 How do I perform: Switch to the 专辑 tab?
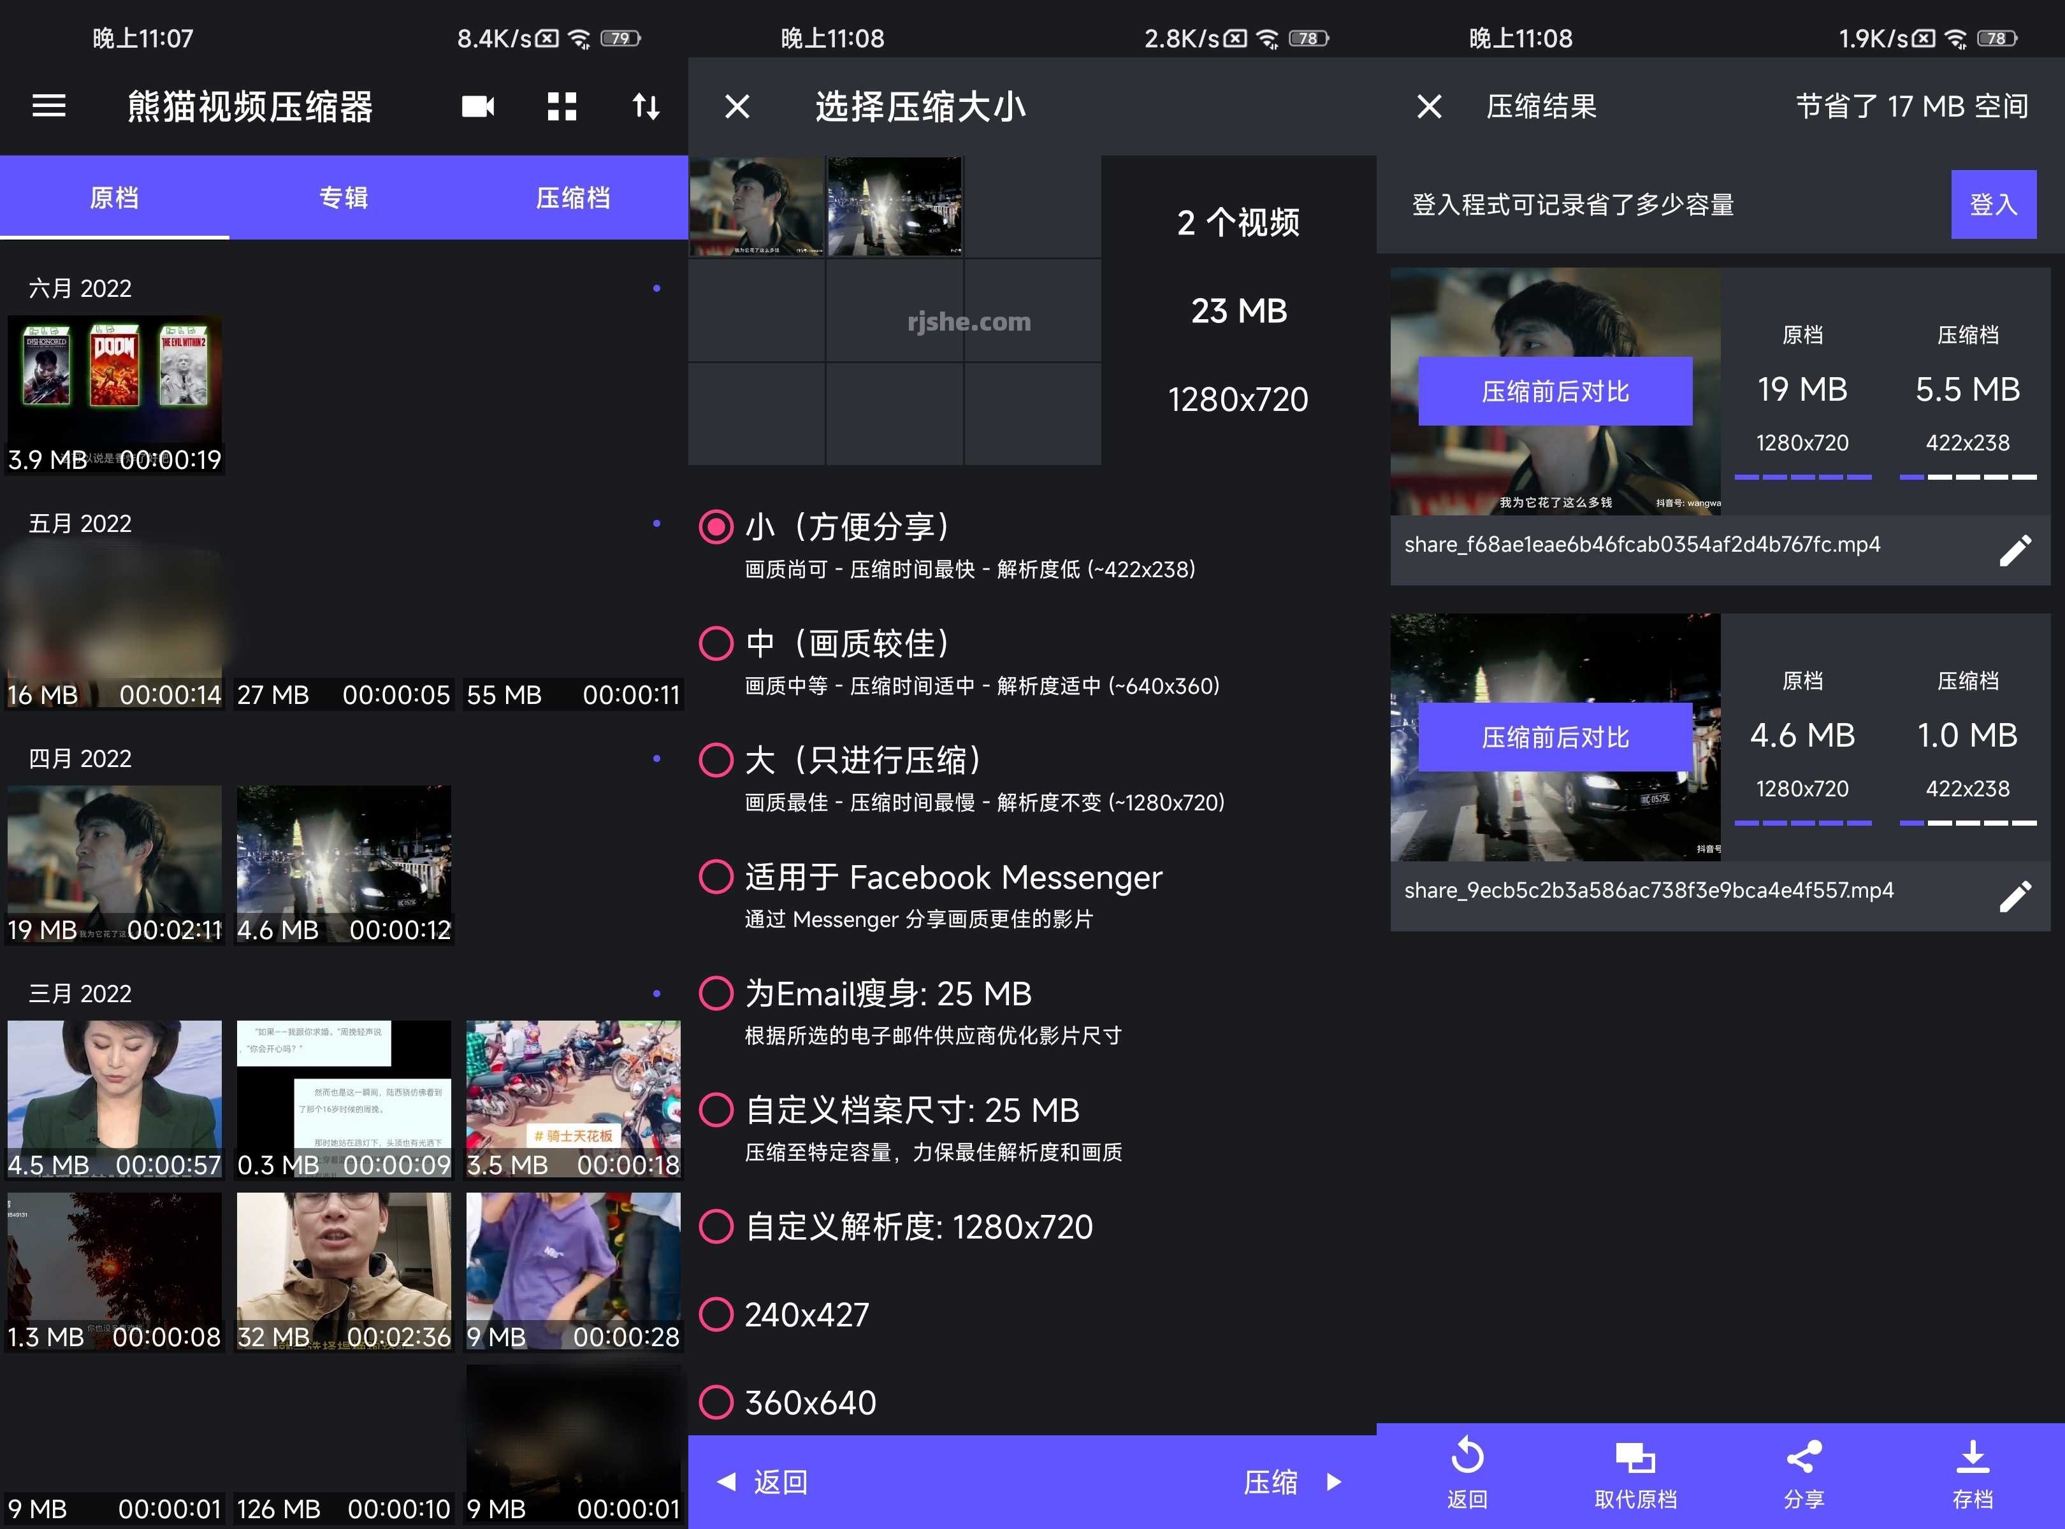pyautogui.click(x=344, y=197)
